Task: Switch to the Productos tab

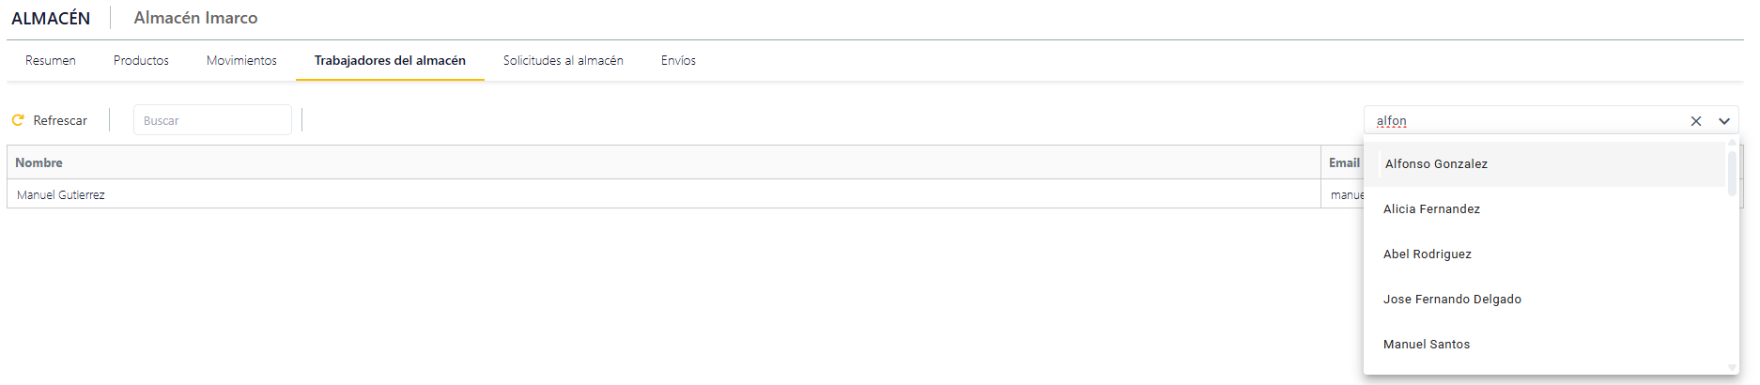Action: [x=141, y=61]
